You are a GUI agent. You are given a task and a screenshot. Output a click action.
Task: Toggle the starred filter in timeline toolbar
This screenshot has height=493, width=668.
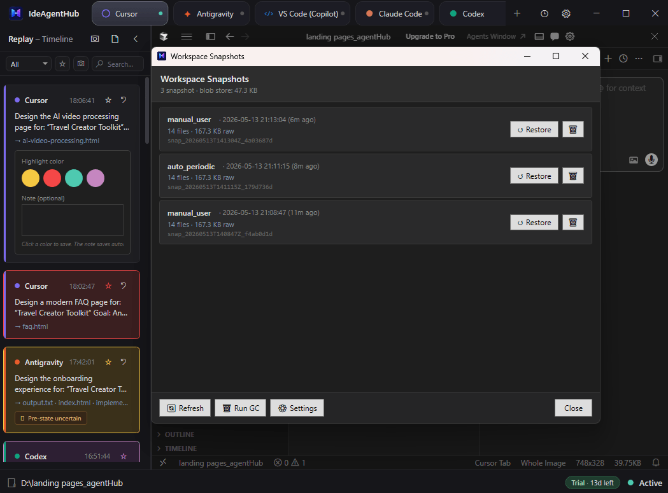point(62,64)
